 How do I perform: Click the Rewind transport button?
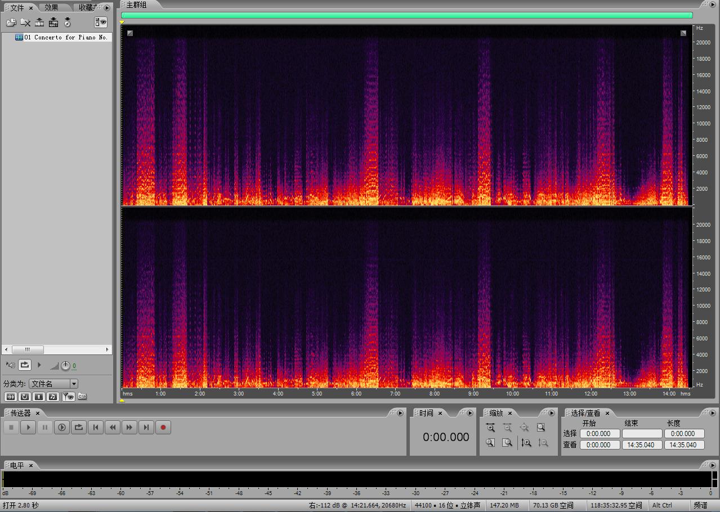click(113, 428)
